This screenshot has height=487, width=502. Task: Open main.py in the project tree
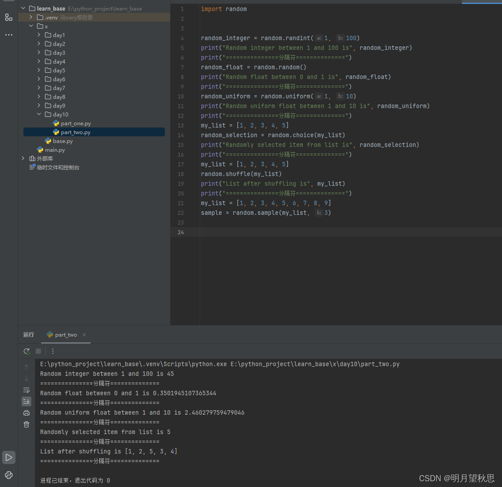click(51, 150)
